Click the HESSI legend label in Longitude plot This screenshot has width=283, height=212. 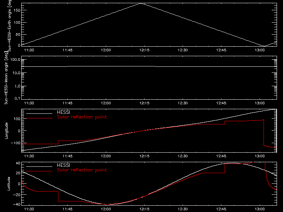(x=63, y=112)
